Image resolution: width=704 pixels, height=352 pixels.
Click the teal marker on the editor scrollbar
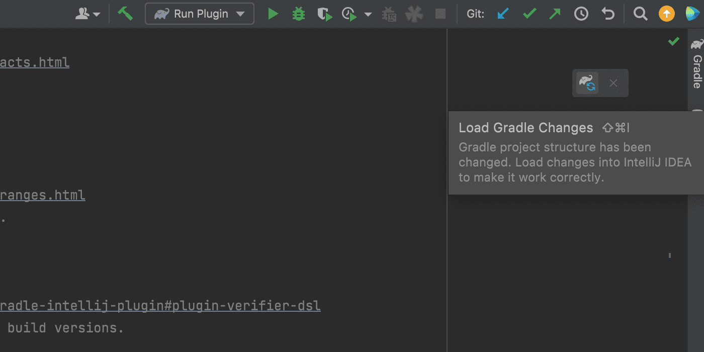pyautogui.click(x=669, y=255)
